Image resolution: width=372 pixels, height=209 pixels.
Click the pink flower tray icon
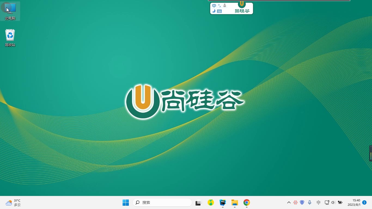tap(295, 202)
